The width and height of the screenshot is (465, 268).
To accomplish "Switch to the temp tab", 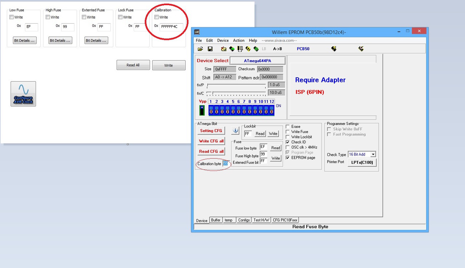I will point(229,220).
